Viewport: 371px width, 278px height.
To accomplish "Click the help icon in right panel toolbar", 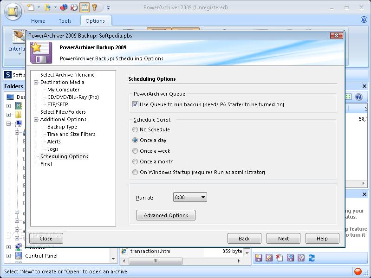I will 359,97.
